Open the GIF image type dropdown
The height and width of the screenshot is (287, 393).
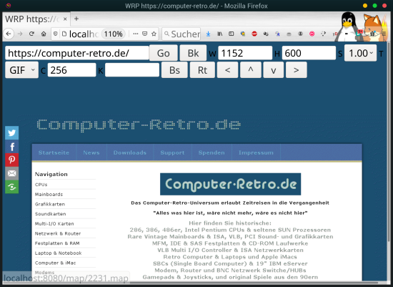point(22,70)
